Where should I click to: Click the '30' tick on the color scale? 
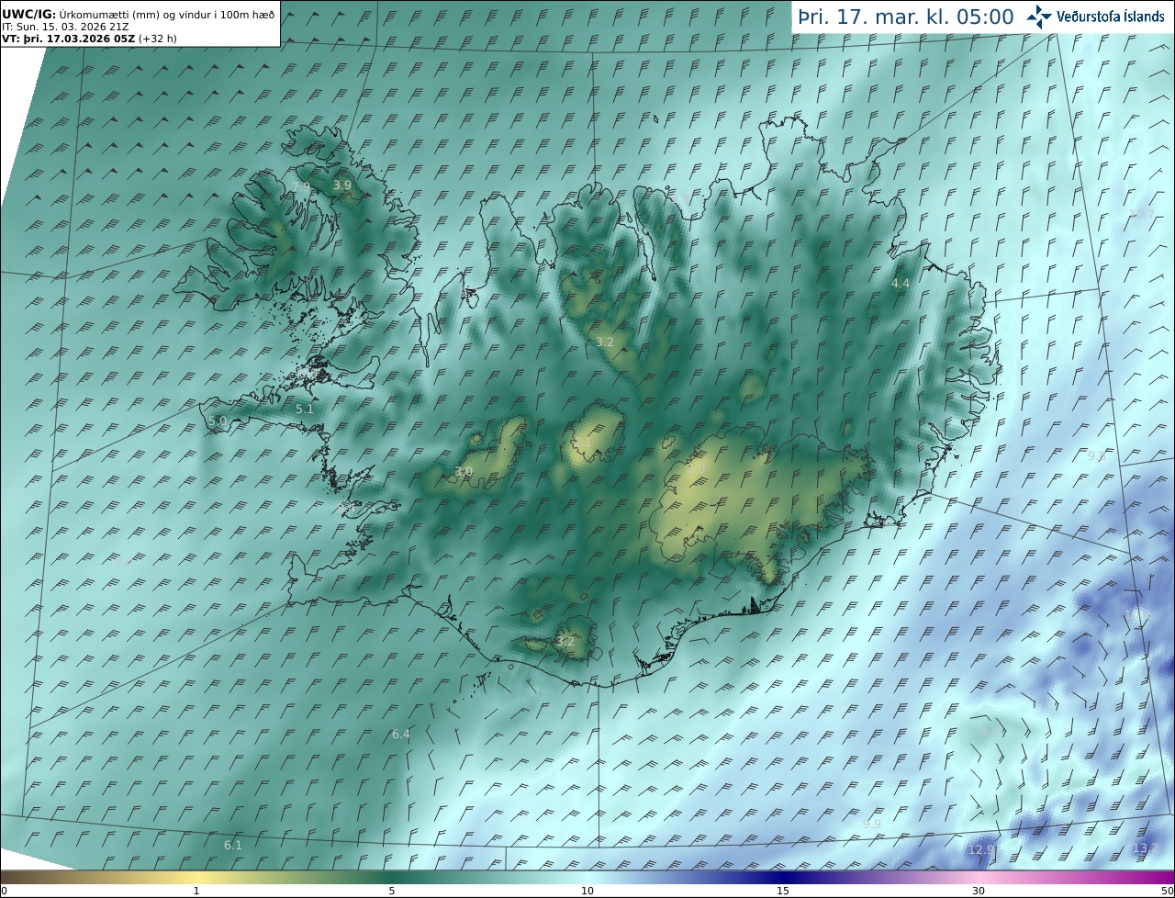[979, 891]
